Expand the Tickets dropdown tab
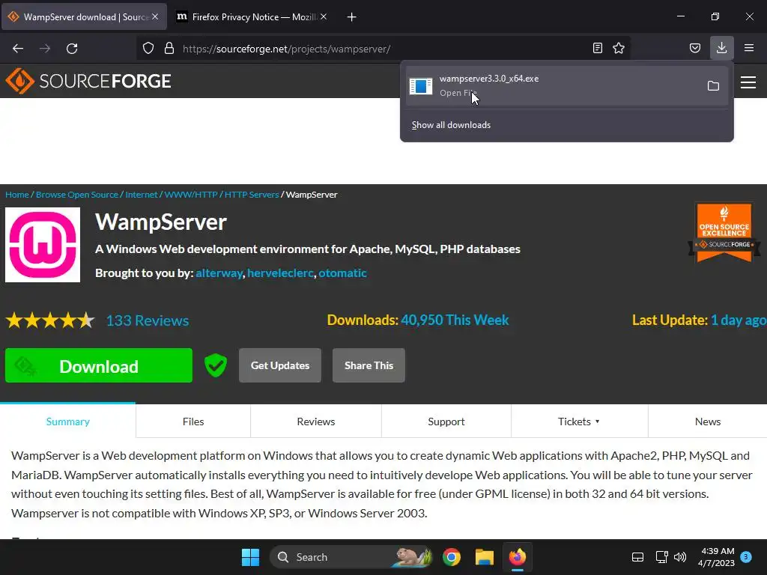The height and width of the screenshot is (575, 767). (579, 421)
